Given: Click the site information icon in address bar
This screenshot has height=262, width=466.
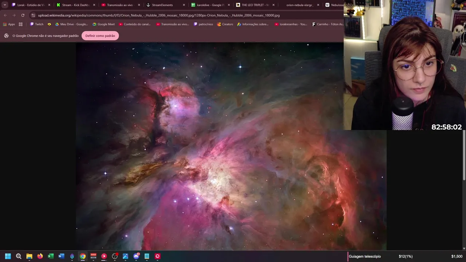Looking at the screenshot, I should coord(33,15).
